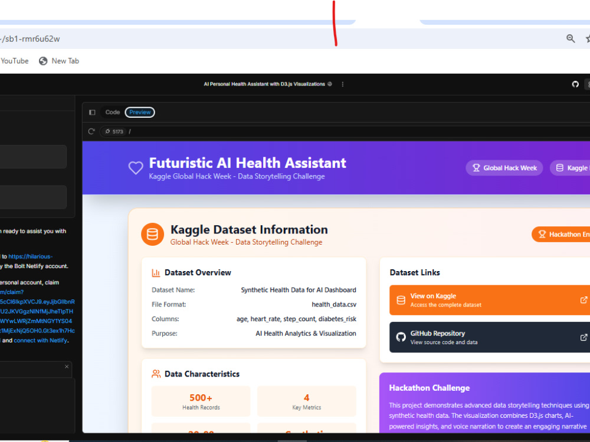Select the port 5173 chip
590x442 pixels.
(114, 131)
